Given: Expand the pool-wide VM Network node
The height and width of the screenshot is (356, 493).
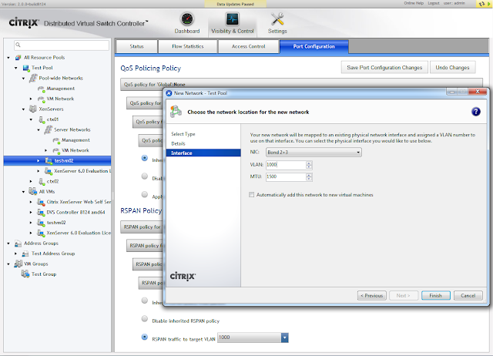Looking at the screenshot, I should (31, 99).
